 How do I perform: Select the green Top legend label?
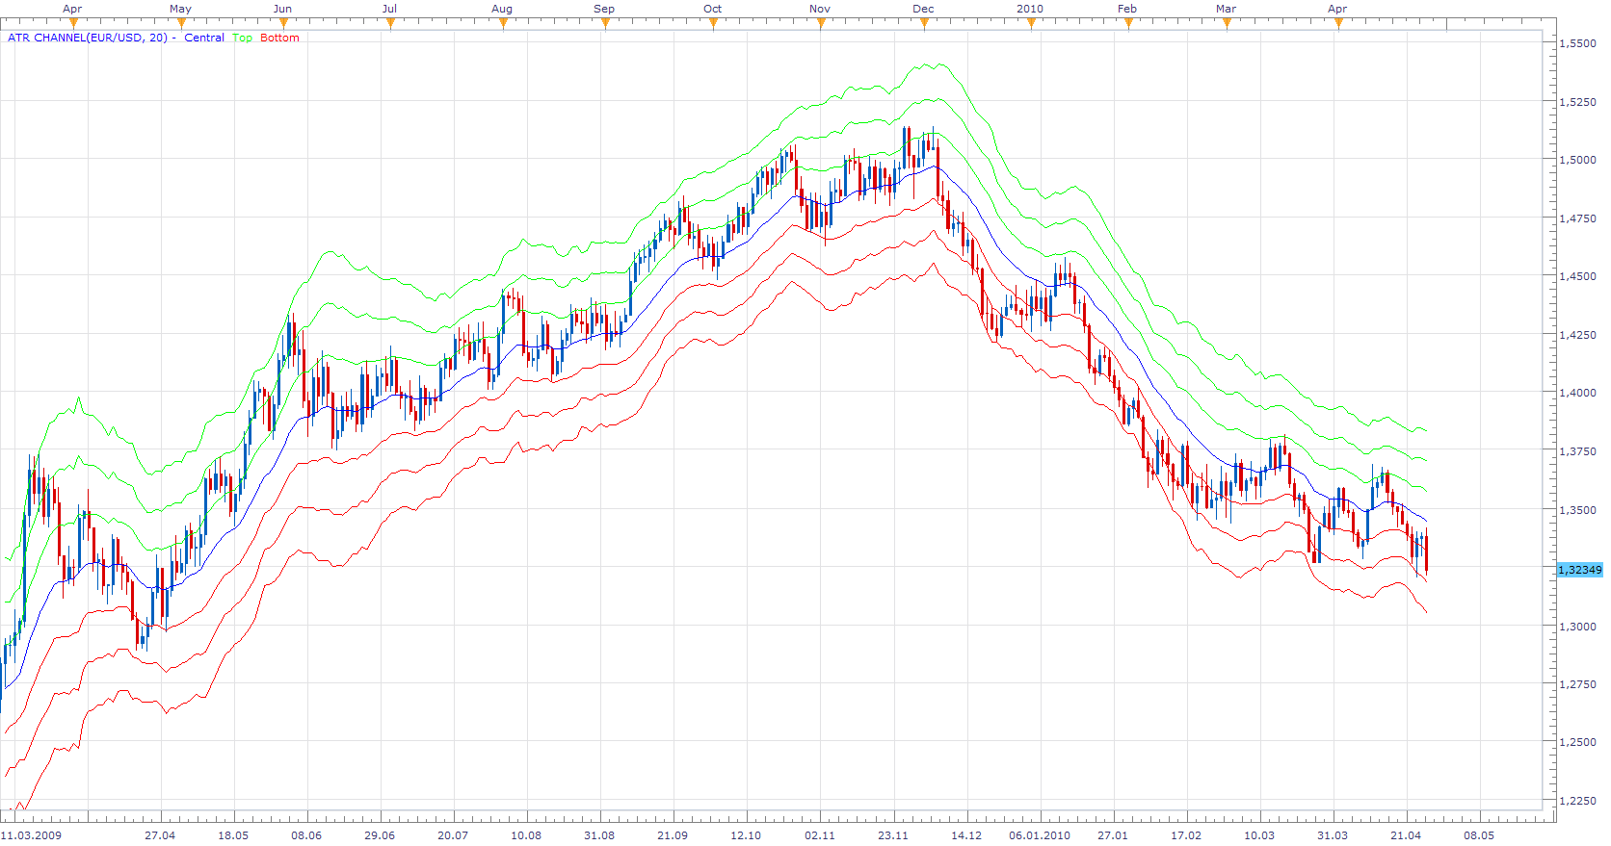click(242, 38)
